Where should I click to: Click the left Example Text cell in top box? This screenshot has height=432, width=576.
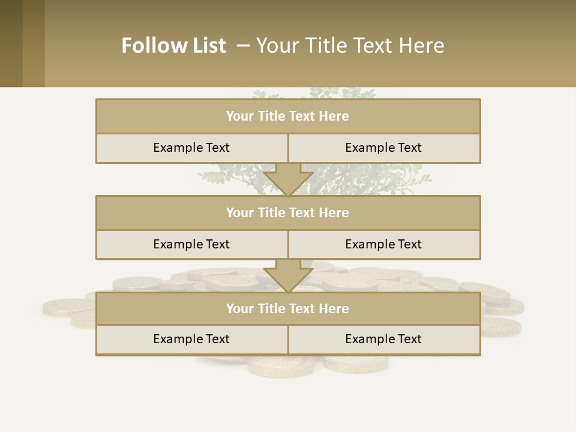pyautogui.click(x=191, y=148)
